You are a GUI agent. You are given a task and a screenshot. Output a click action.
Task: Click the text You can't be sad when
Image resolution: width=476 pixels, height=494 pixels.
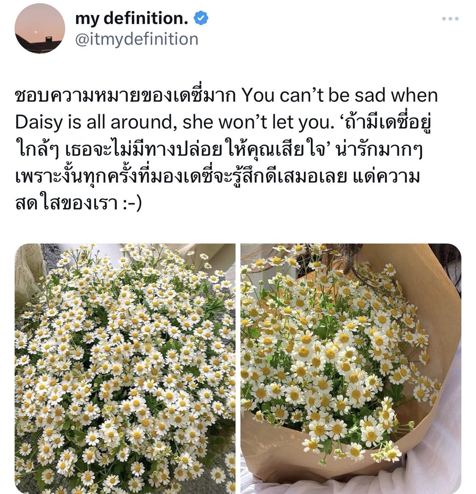click(x=340, y=96)
